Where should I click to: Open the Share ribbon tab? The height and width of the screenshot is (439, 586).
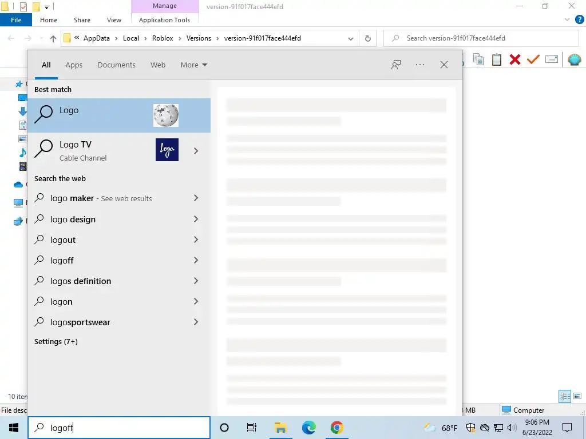pyautogui.click(x=82, y=20)
